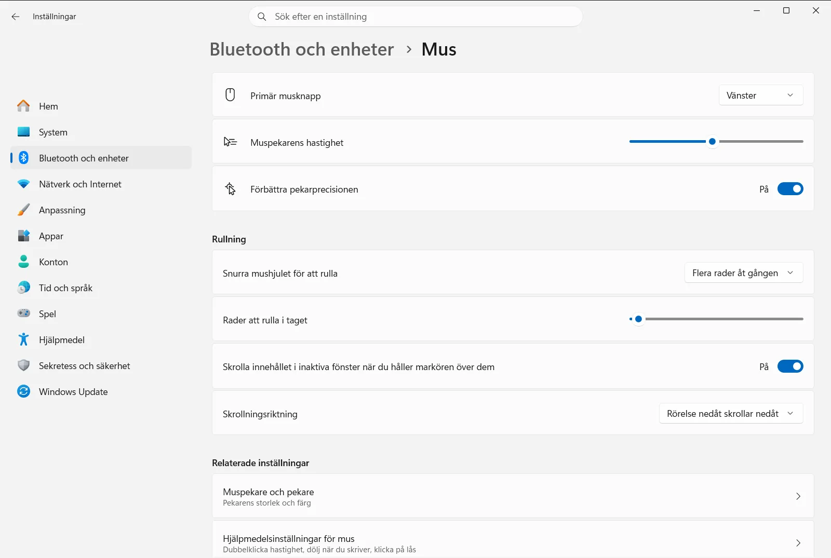The image size is (831, 558).
Task: Click the Hjälpmedel accessibility icon
Action: point(23,339)
